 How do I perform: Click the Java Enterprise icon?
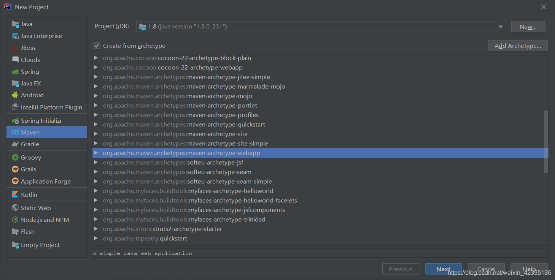(15, 36)
